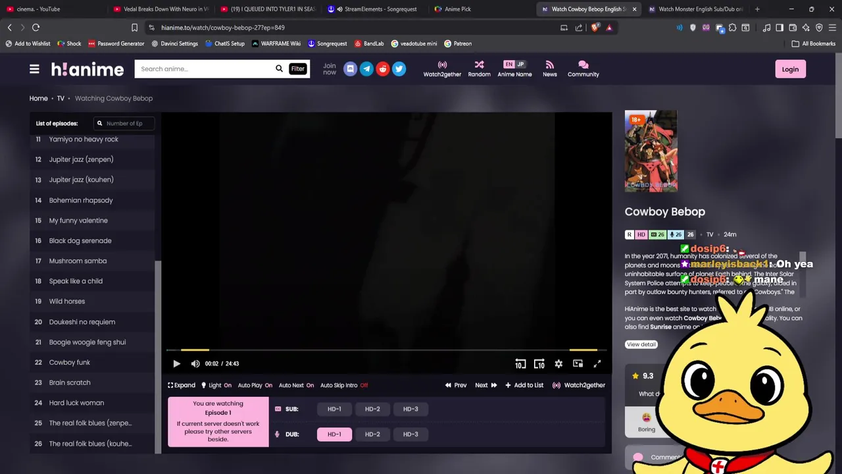Enter fullscreen video mode

pyautogui.click(x=597, y=363)
